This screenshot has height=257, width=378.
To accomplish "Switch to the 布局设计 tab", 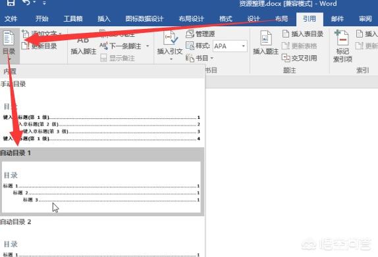I will tap(192, 19).
